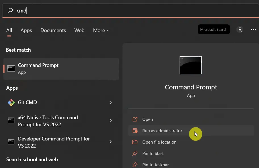259x168 pixels.
Task: Expand the Developer Command Prompt result chevron
Action: click(110, 142)
